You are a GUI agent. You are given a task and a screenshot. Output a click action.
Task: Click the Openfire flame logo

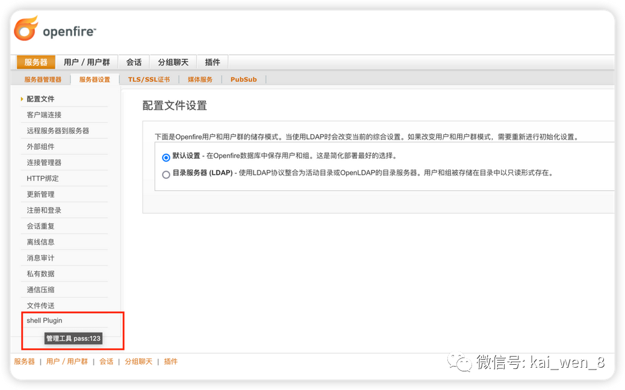(x=26, y=28)
